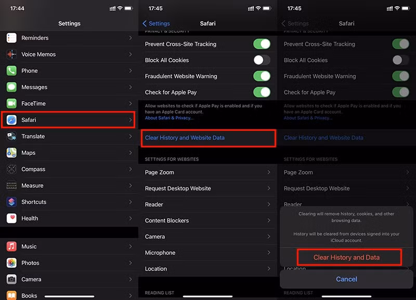Tap the Wi-Fi status icon in left screen
416x300 pixels.
[x=120, y=8]
